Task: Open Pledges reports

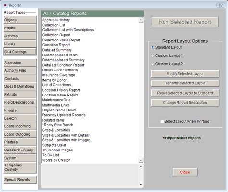Action: coord(20,142)
